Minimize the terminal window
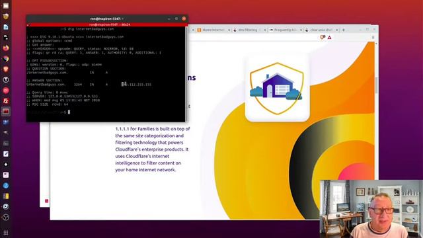The width and height of the screenshot is (423, 238). coord(169,19)
